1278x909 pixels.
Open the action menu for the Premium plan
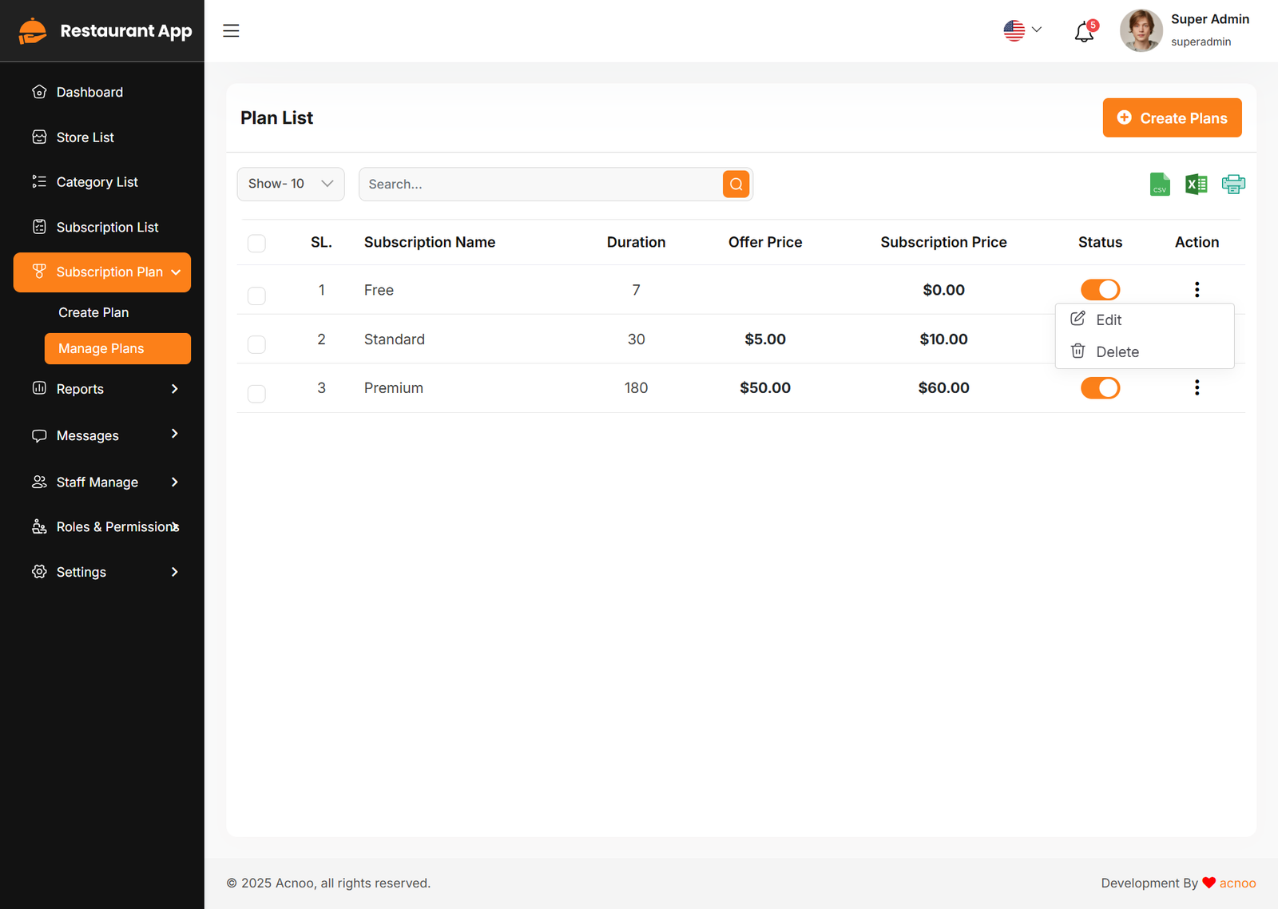1197,388
